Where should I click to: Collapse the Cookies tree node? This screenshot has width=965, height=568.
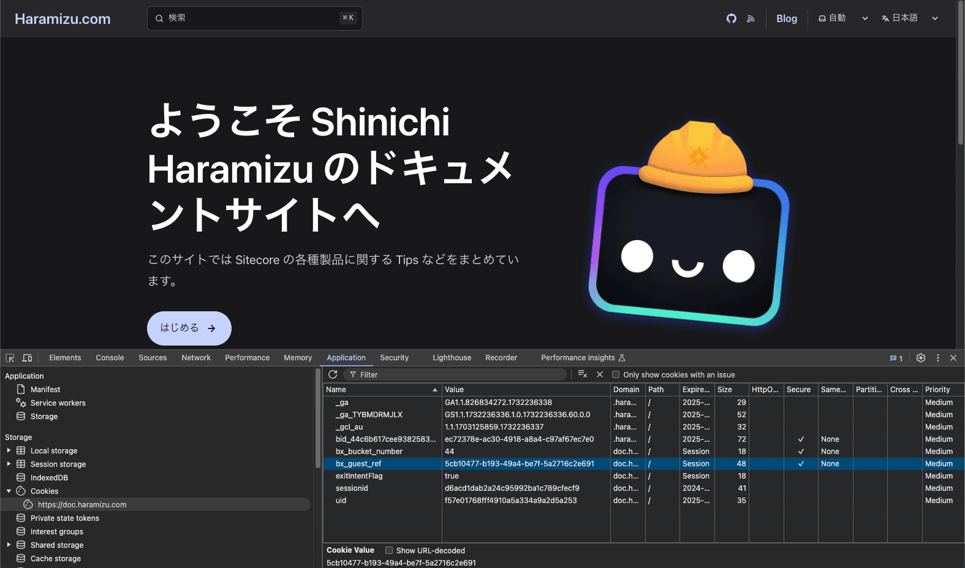coord(9,491)
